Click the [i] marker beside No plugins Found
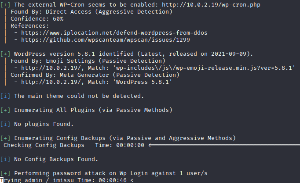Image resolution: width=300 pixels, height=183 pixels. 5,124
